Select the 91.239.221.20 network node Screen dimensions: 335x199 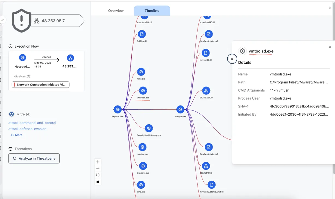[206, 90]
